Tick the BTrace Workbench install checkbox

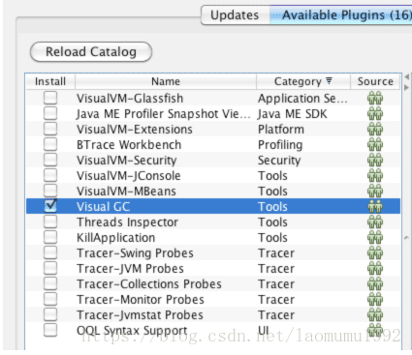pyautogui.click(x=50, y=144)
